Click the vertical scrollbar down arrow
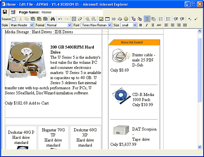Image resolution: width=204 pixels, height=157 pixels. click(200, 147)
